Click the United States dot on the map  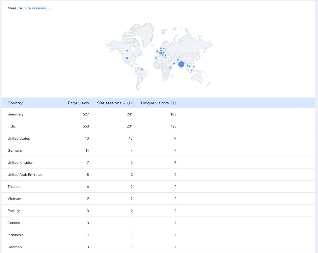coord(127,58)
